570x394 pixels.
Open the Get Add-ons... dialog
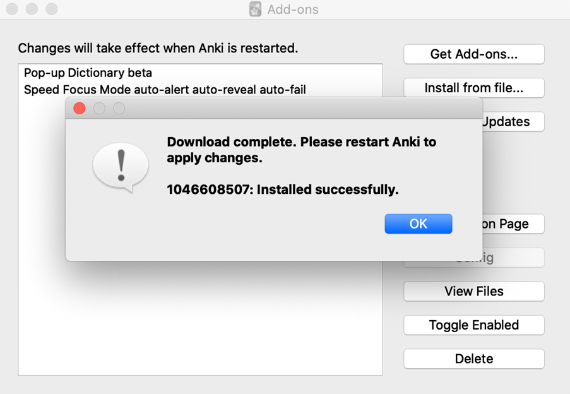474,54
